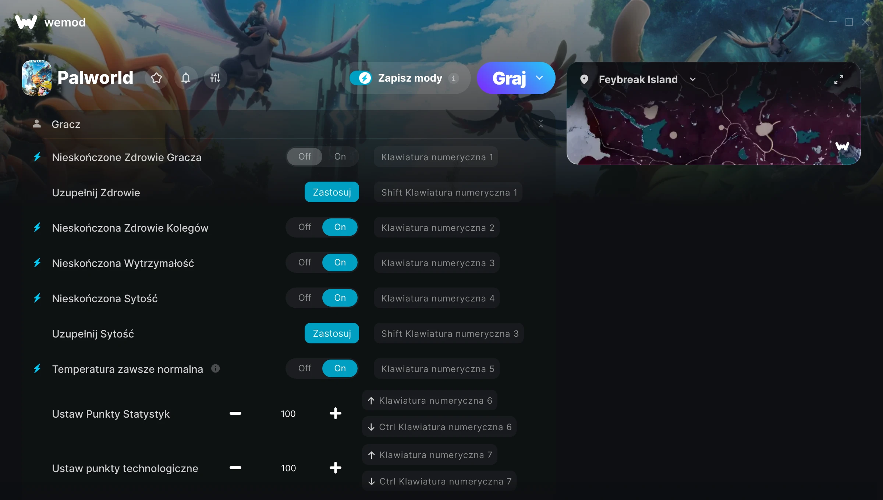Open the Graj button dropdown arrow
The height and width of the screenshot is (500, 883).
point(539,78)
